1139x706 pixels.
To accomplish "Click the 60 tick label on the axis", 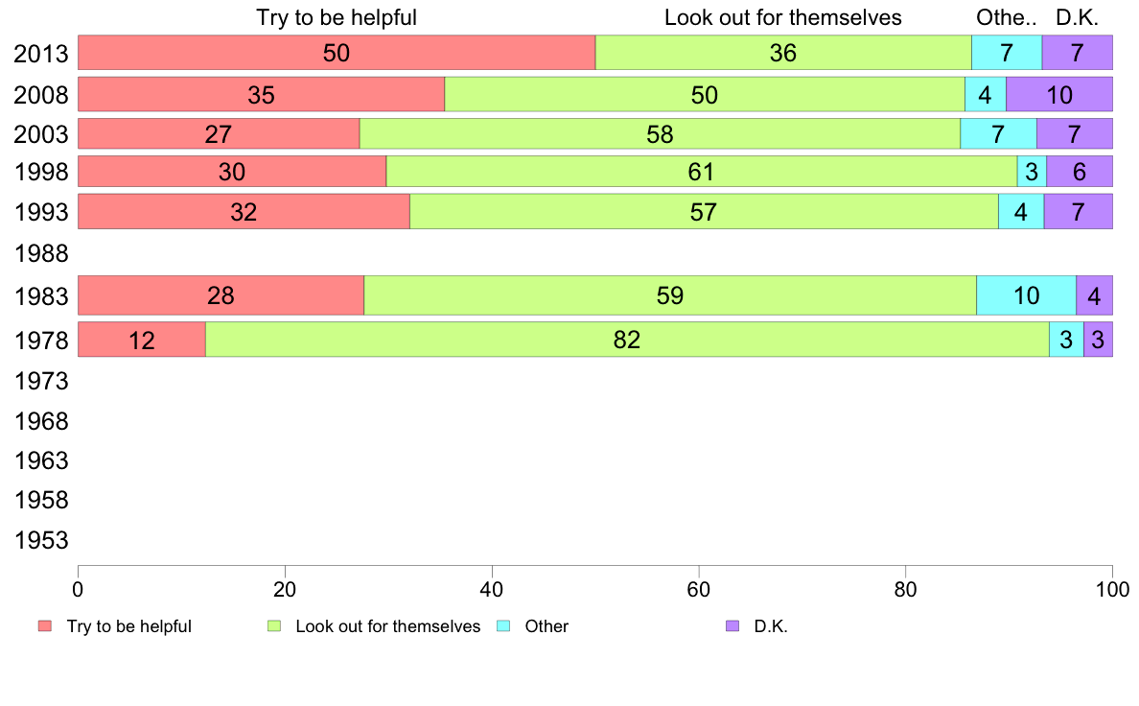I will point(699,589).
